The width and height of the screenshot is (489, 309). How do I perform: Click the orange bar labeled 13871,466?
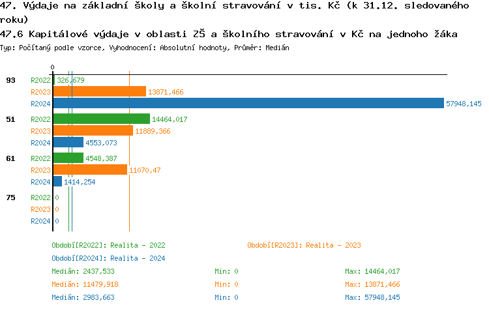[99, 92]
